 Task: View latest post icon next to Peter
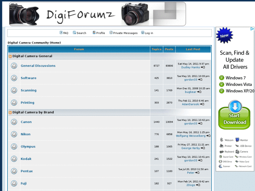click(x=197, y=173)
